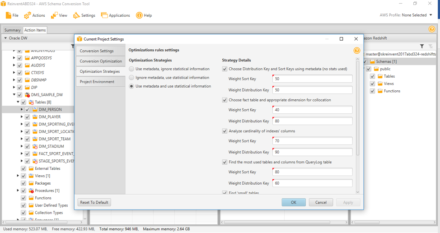Expand the AUDSYS schema node
Screen dimensions: 440x233
coord(14,65)
